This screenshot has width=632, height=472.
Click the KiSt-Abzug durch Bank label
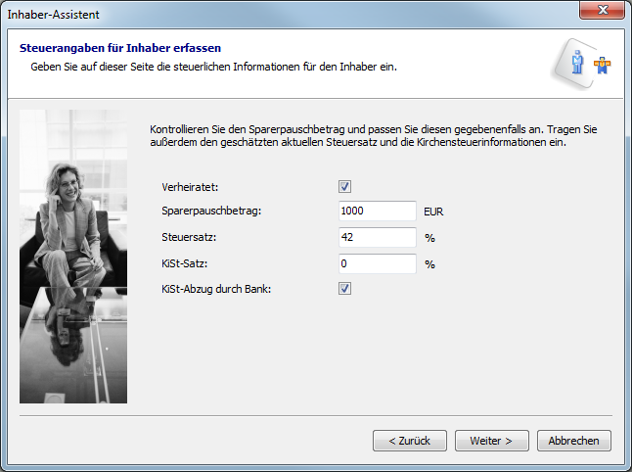coord(216,288)
